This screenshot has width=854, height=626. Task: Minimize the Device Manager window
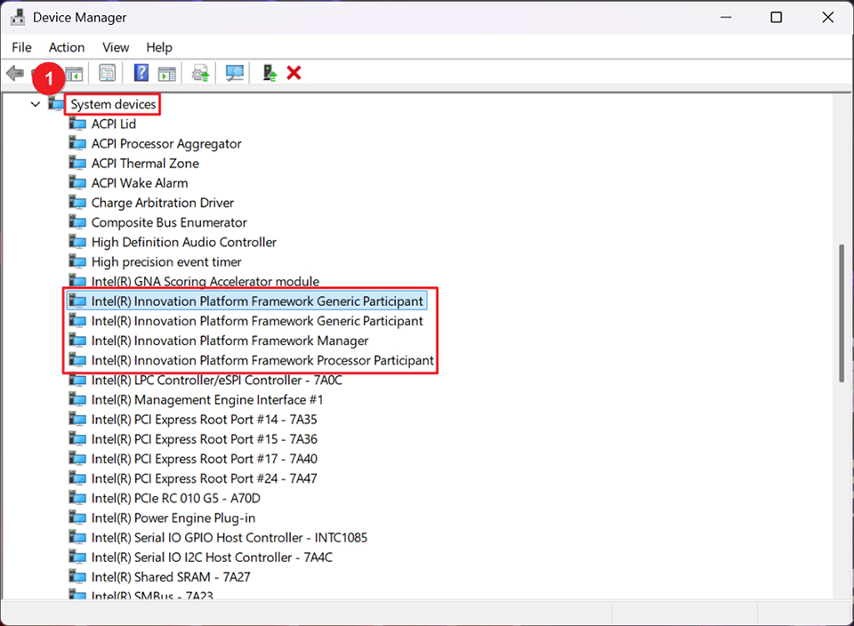coord(726,18)
